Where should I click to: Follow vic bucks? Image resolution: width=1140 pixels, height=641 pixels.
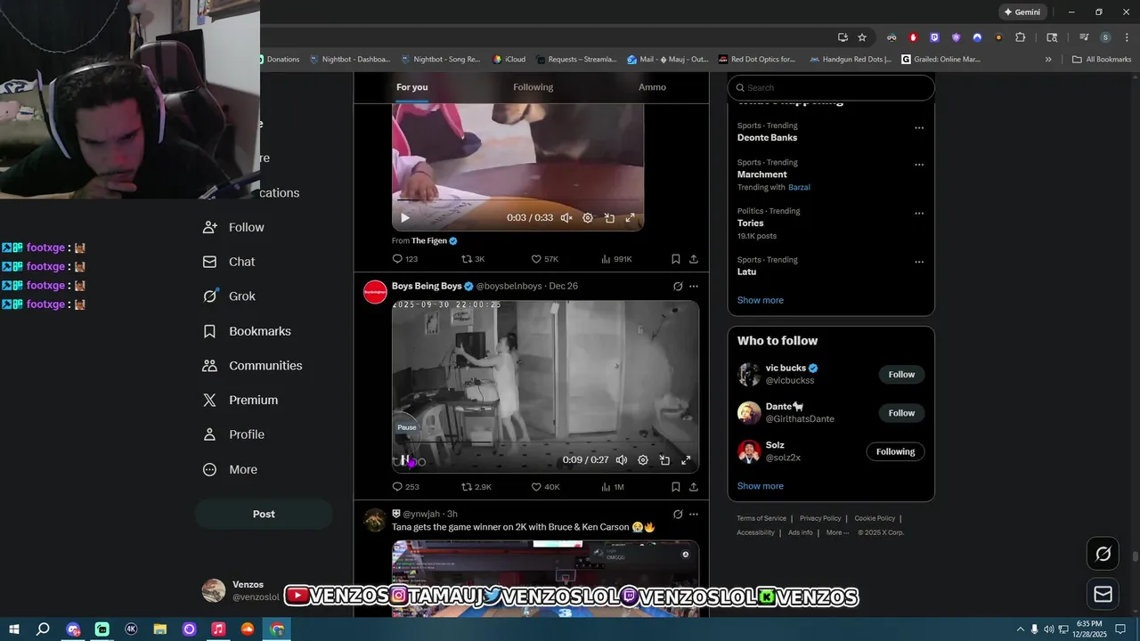[x=901, y=375]
